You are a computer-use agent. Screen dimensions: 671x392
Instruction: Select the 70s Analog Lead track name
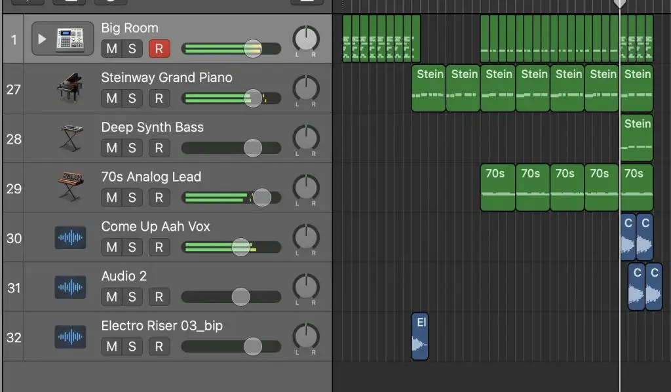tap(151, 177)
